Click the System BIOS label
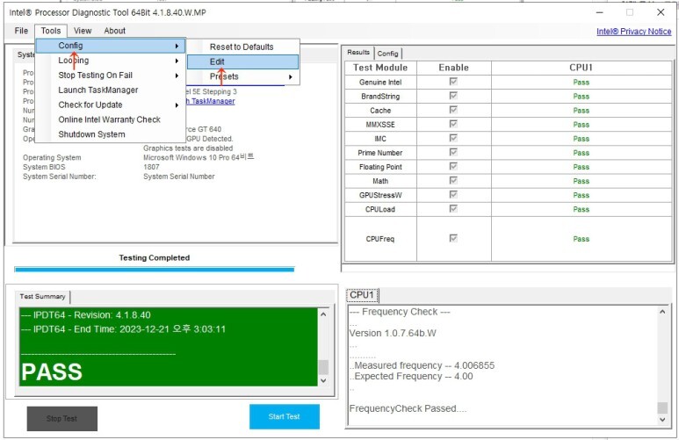Screen dimensions: 679x440 pos(44,167)
